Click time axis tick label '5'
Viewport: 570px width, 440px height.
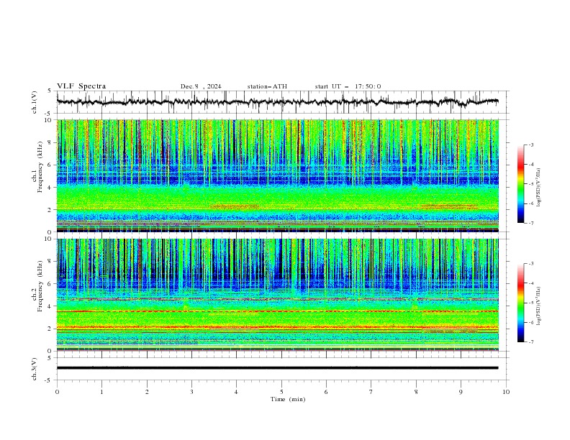click(x=281, y=392)
